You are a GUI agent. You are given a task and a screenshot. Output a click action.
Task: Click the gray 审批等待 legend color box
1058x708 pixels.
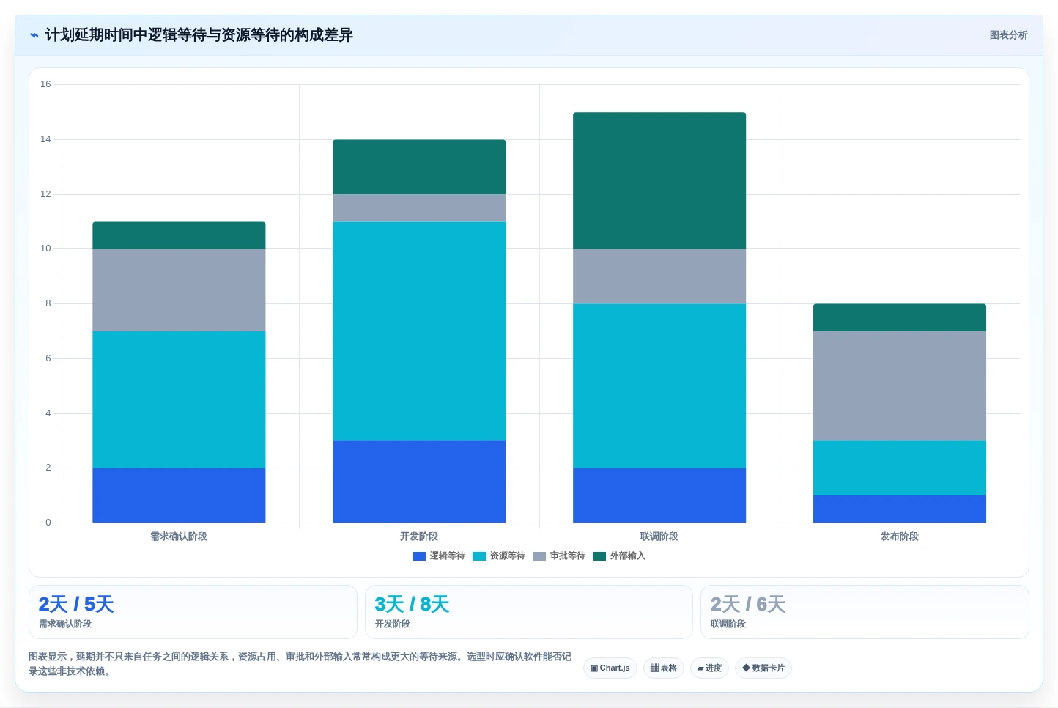[539, 556]
